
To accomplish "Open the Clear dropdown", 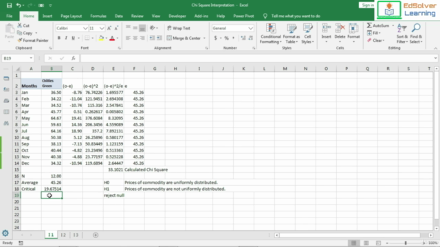I will (376, 40).
